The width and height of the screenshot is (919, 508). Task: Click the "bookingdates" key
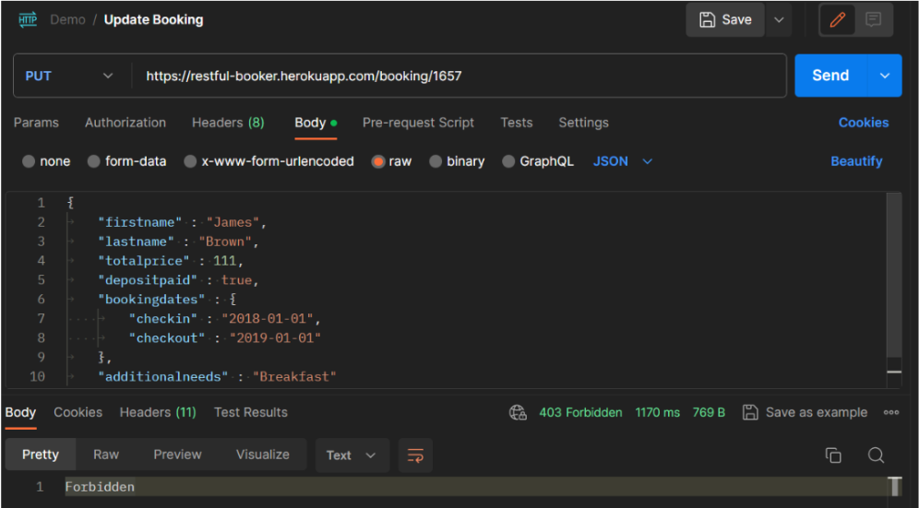pyautogui.click(x=151, y=300)
